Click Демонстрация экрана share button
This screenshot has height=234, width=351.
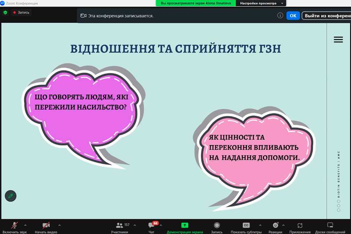click(185, 228)
